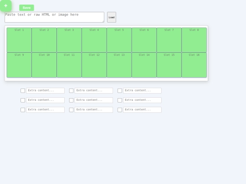The image size is (246, 184).
Task: Select Slot 5 tile
Action: (119, 40)
